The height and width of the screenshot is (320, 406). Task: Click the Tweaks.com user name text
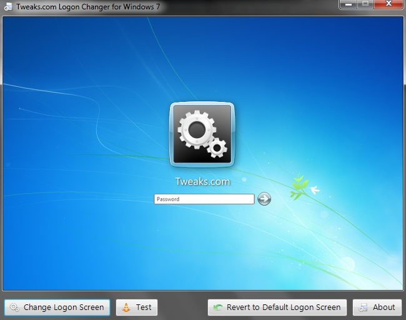coord(202,181)
